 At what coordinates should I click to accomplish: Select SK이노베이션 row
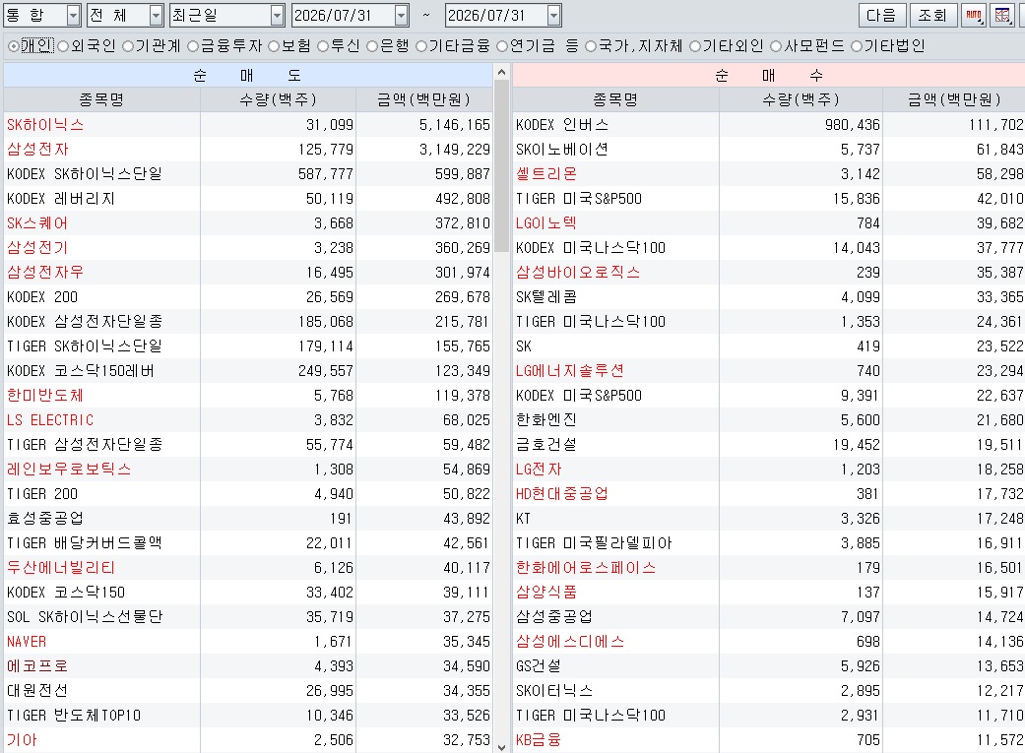coord(769,149)
